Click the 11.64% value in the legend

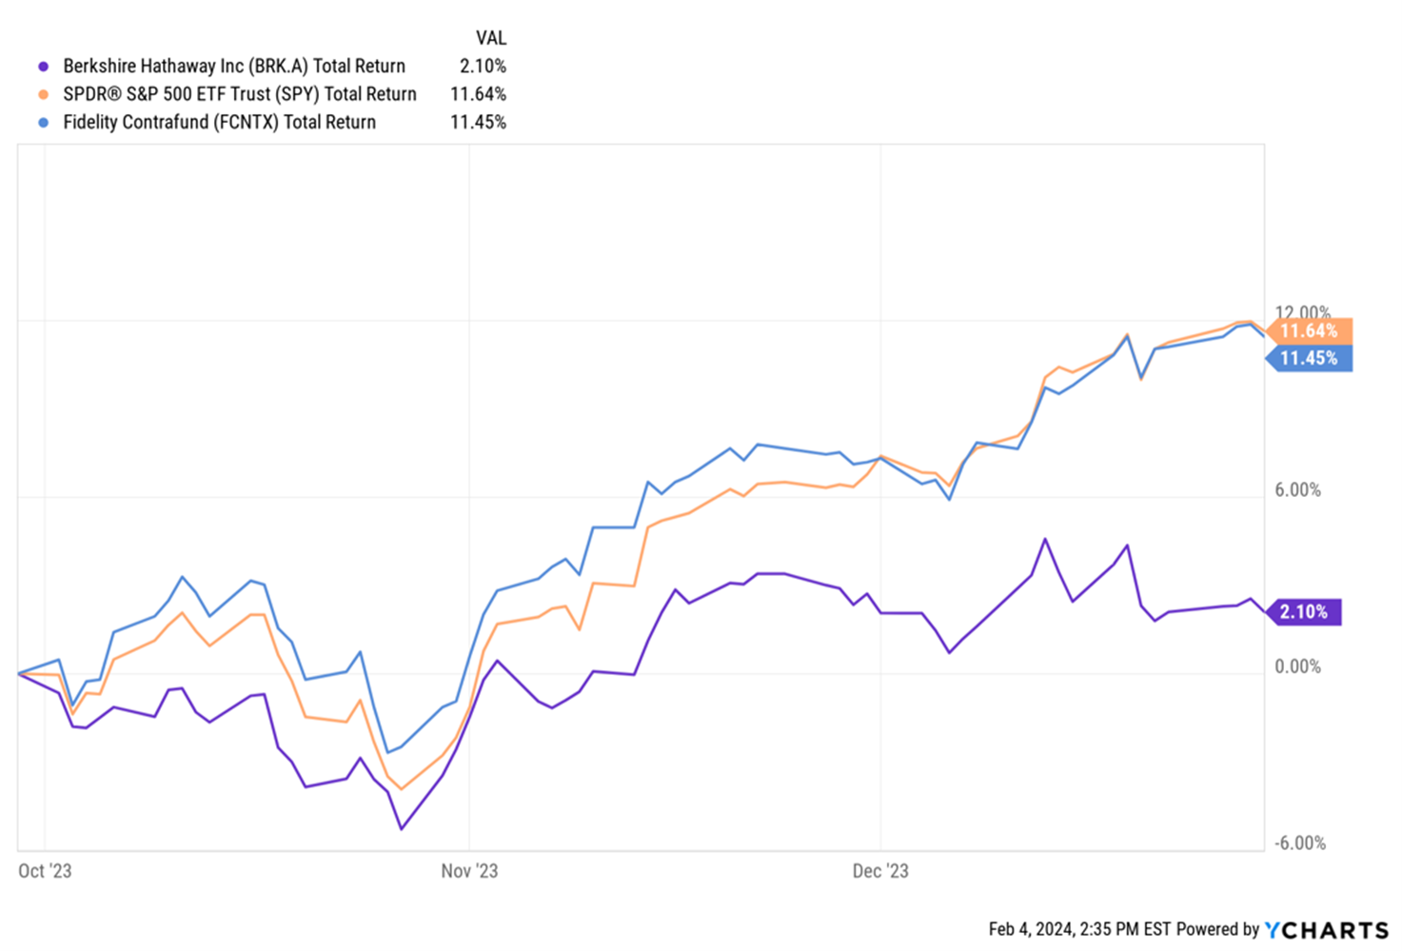478,94
